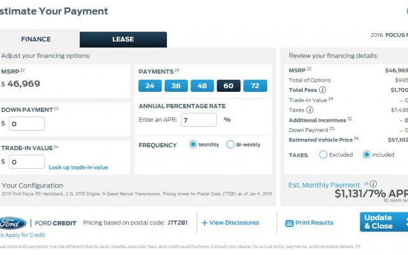Open the Est. Monthly Payment info icon
The height and width of the screenshot is (255, 408).
click(373, 184)
